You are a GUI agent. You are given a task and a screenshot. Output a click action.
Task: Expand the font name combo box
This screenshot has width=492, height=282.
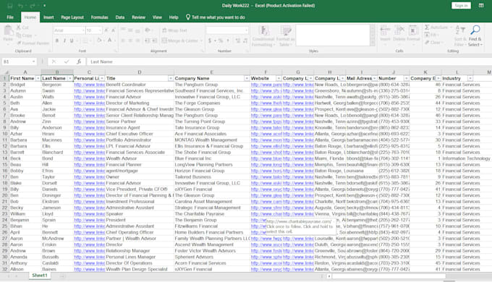click(x=83, y=30)
